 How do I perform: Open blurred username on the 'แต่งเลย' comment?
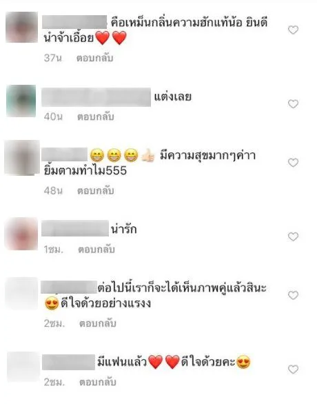click(x=96, y=97)
